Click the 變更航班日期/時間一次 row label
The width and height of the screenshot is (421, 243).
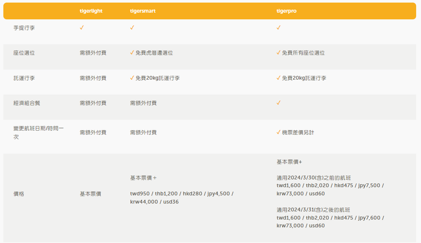[x=39, y=133]
